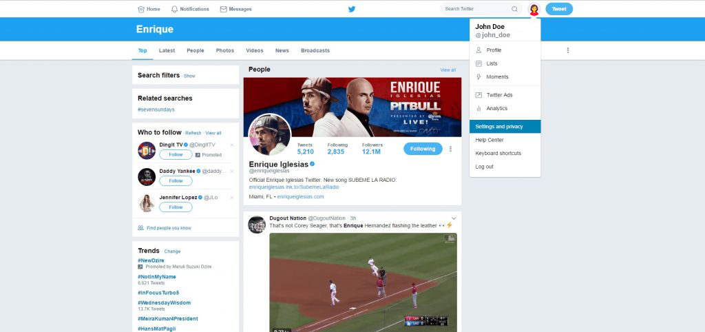Click the Tweet button
Image resolution: width=705 pixels, height=332 pixels.
click(559, 9)
